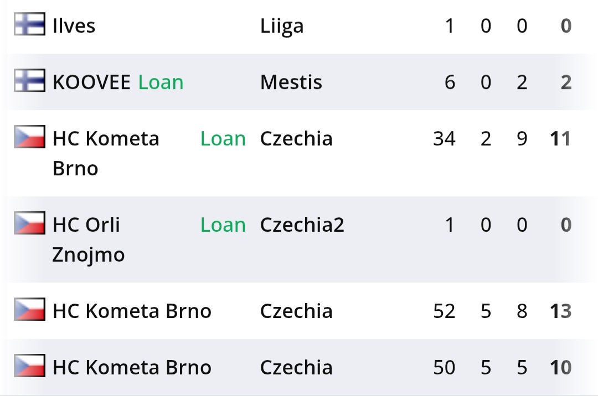Click the Czechia2 league name

(302, 225)
